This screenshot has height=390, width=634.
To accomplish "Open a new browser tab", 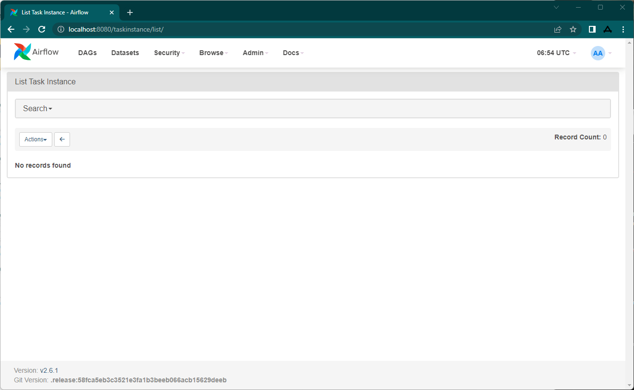I will [x=130, y=12].
